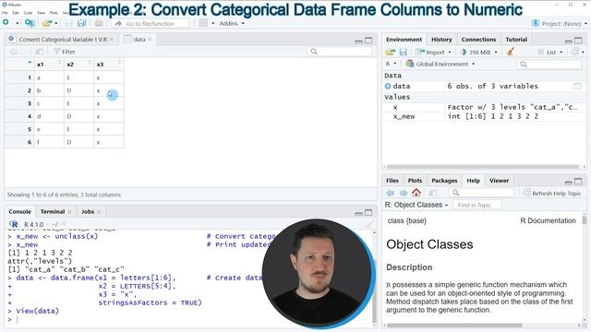Click Save Workspace icon in Environment pane
The image size is (591, 332).
403,52
